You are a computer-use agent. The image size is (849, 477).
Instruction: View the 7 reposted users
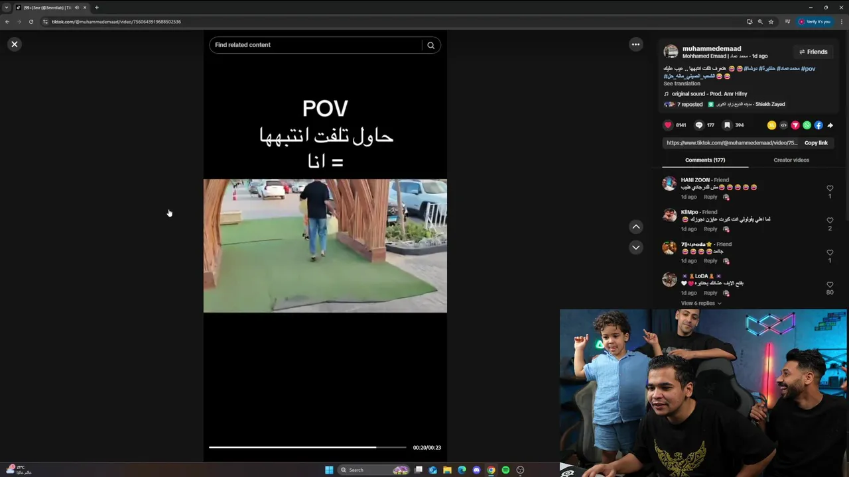[x=683, y=104]
